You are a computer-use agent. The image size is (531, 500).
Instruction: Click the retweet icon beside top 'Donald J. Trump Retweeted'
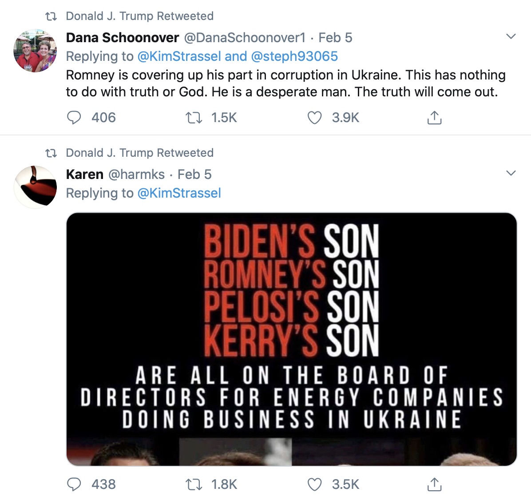click(x=52, y=16)
